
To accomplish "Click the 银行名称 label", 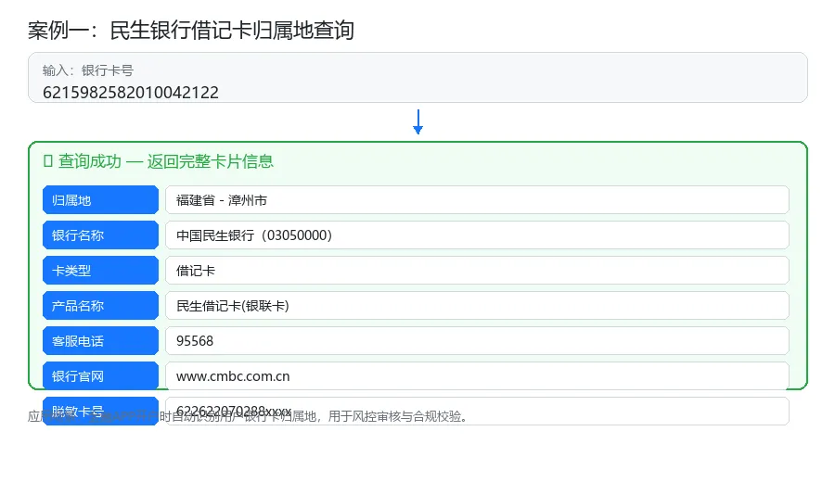I will click(100, 235).
